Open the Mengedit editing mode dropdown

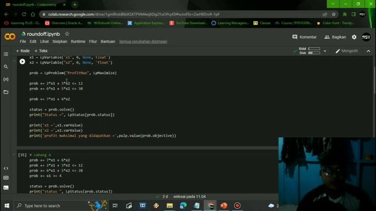(x=347, y=51)
